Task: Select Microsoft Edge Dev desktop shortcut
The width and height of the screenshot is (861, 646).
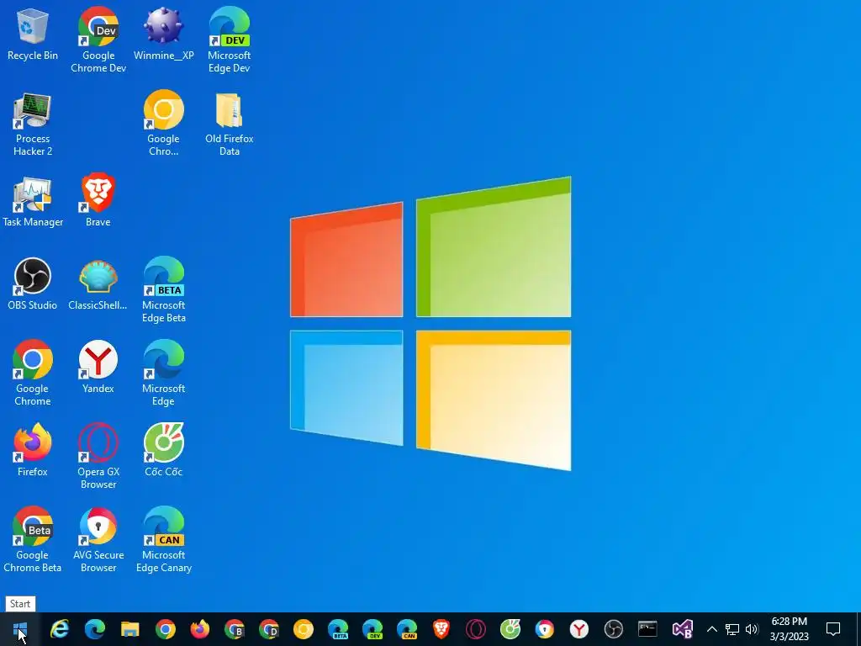Action: point(229,40)
